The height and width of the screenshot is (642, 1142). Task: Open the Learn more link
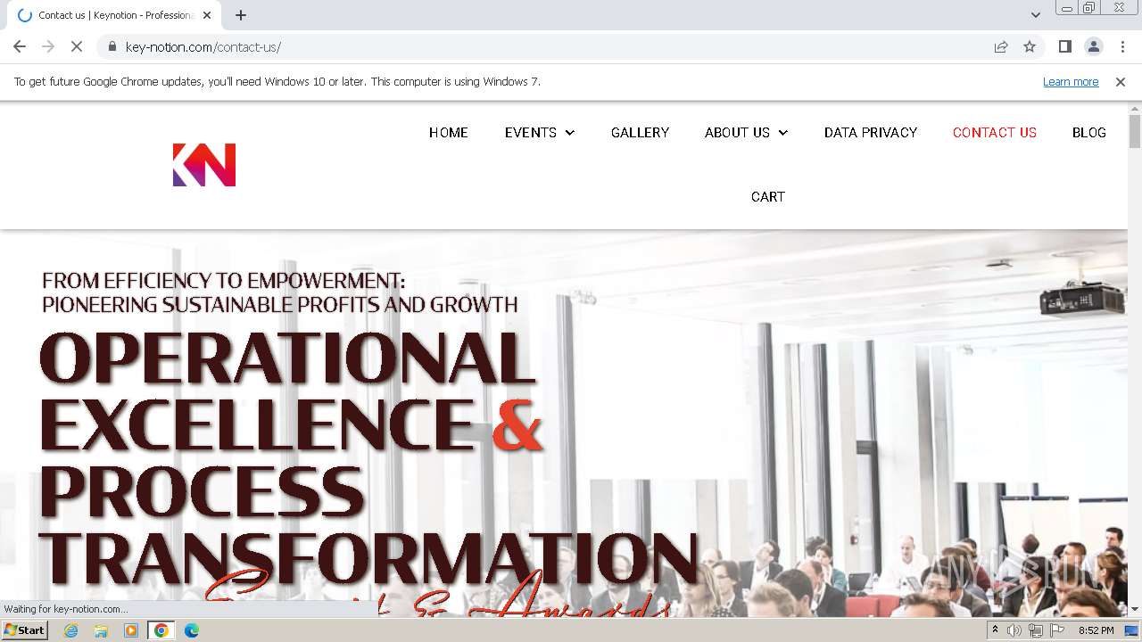(x=1071, y=81)
